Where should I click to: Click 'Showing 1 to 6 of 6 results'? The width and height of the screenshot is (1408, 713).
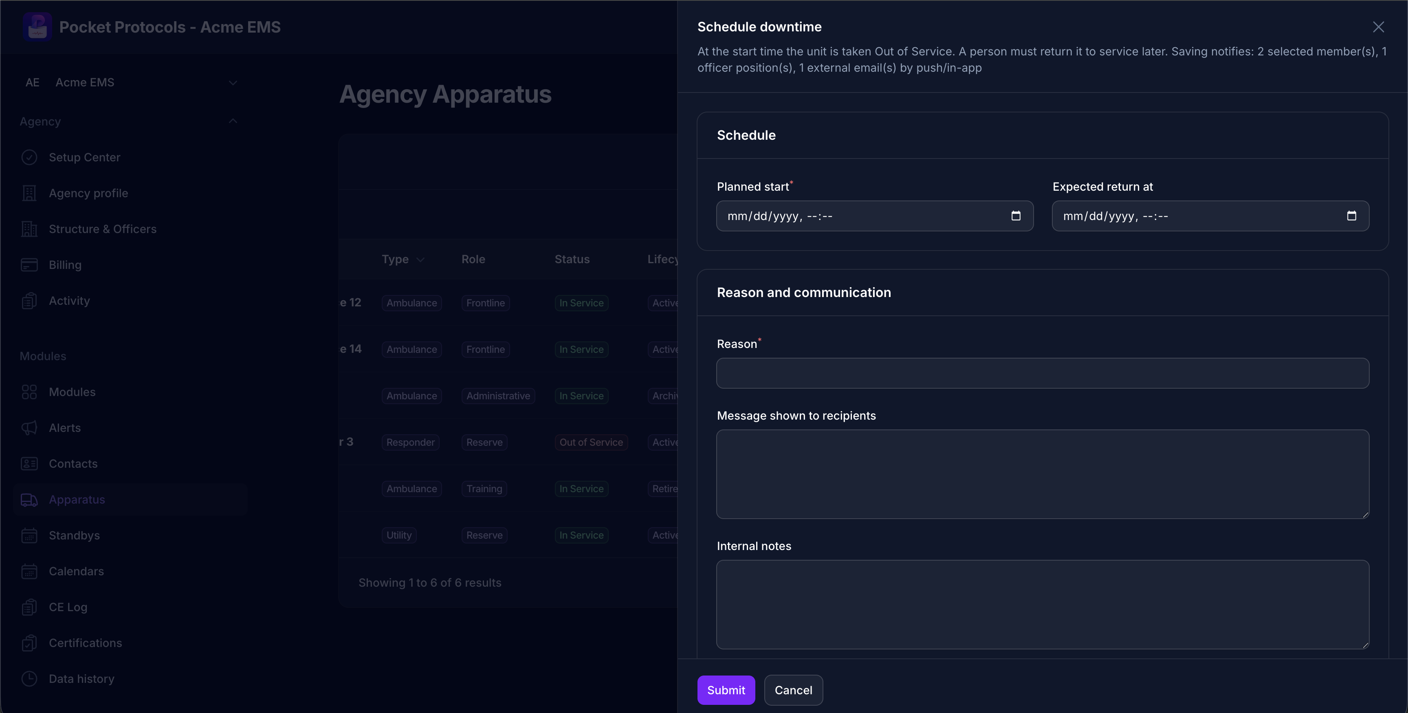(430, 583)
